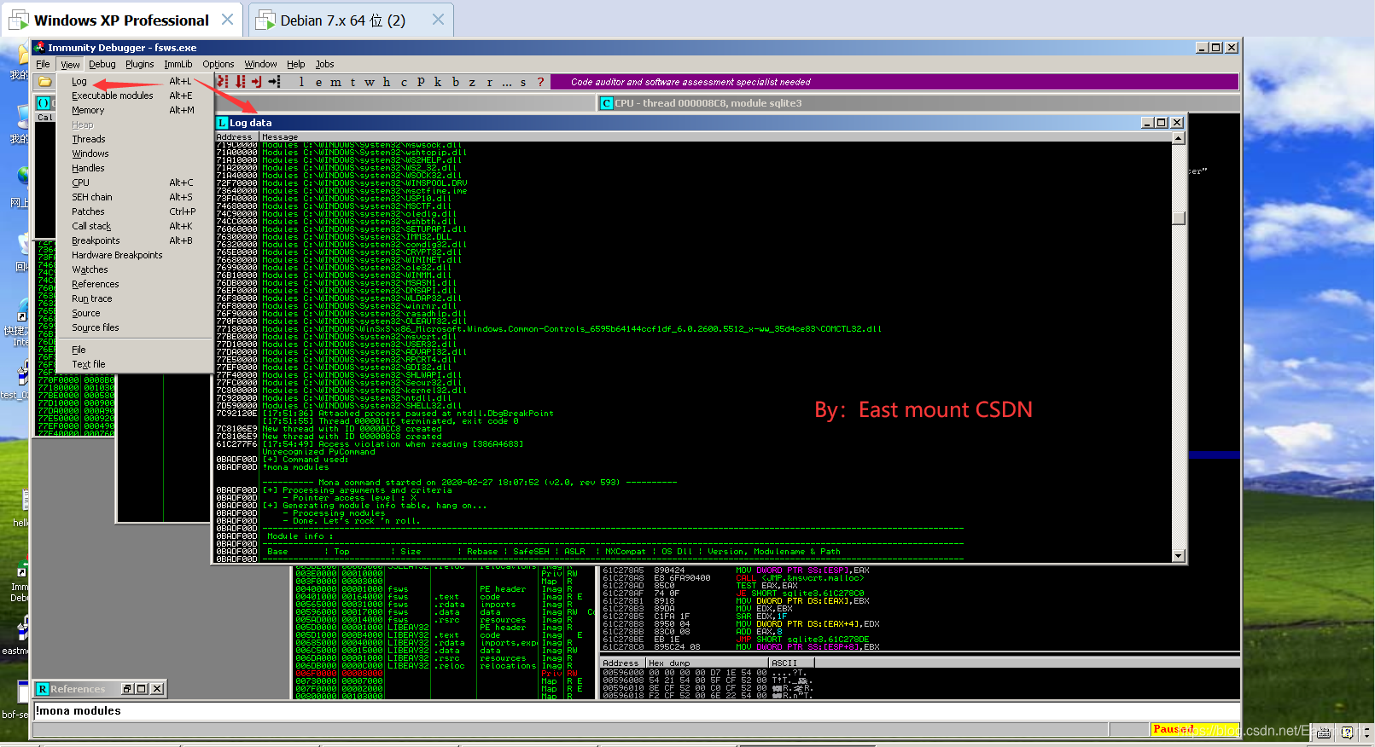Click the References window's 'R' icon

[42, 689]
